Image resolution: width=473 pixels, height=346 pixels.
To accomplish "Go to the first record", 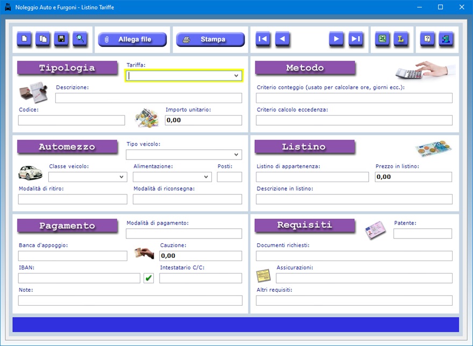I will point(263,39).
